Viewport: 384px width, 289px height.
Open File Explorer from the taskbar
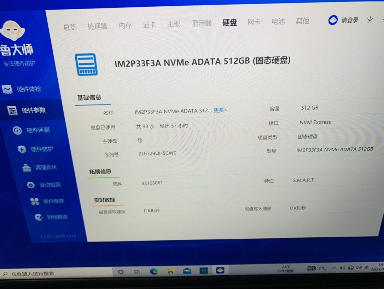click(x=170, y=271)
